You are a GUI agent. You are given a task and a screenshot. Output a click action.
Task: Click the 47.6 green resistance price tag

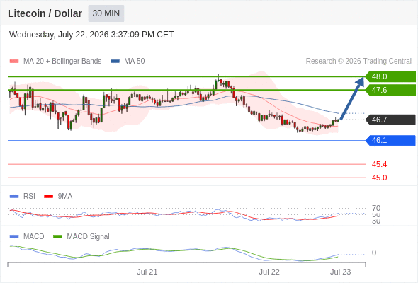[x=390, y=90]
